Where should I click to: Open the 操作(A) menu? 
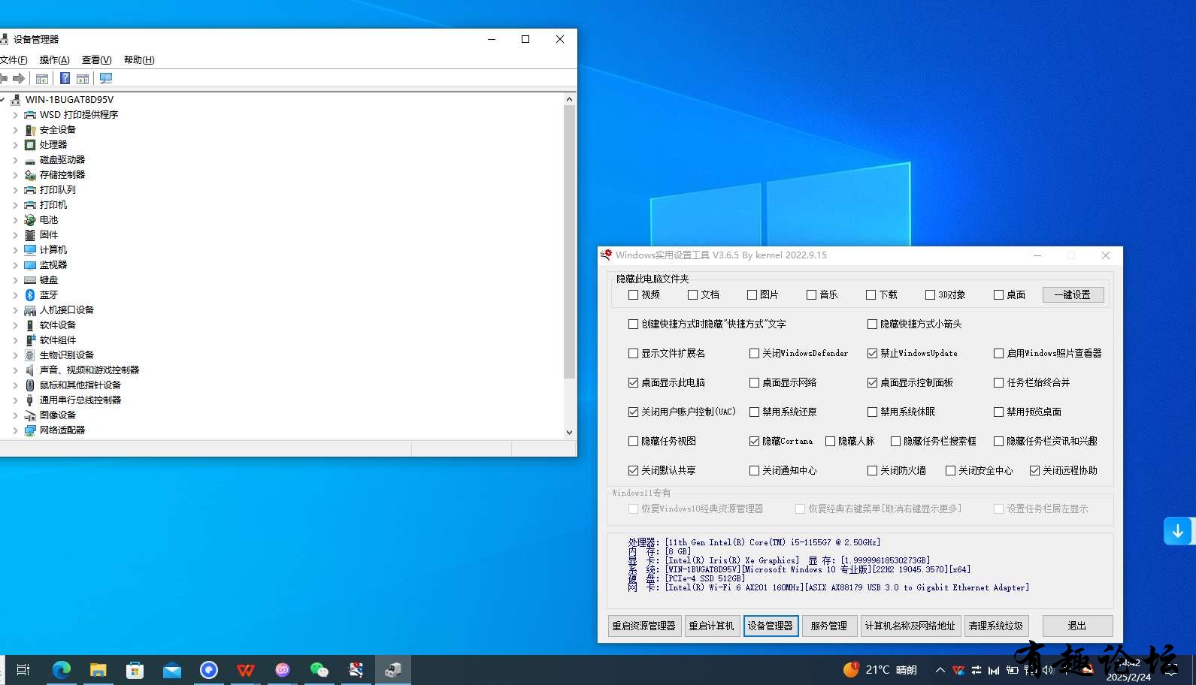54,60
